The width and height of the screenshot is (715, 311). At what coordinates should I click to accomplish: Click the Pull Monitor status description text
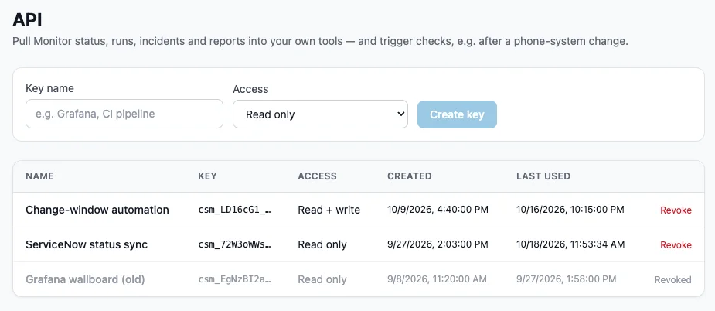tap(320, 41)
